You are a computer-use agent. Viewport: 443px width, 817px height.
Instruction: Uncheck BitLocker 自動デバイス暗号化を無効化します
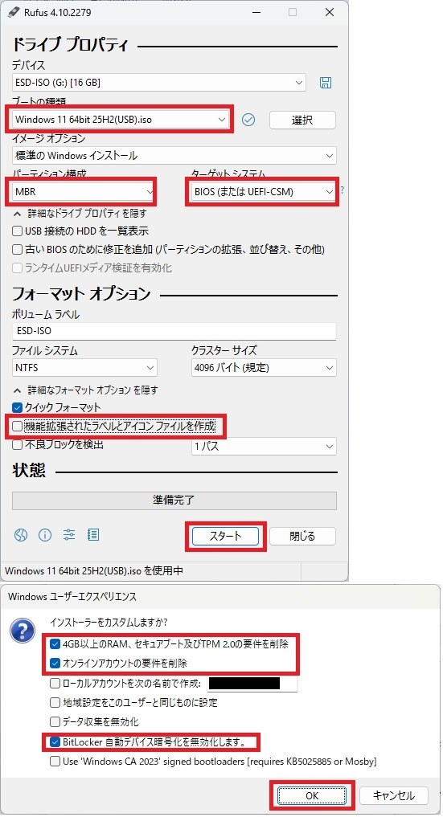[x=147, y=742]
